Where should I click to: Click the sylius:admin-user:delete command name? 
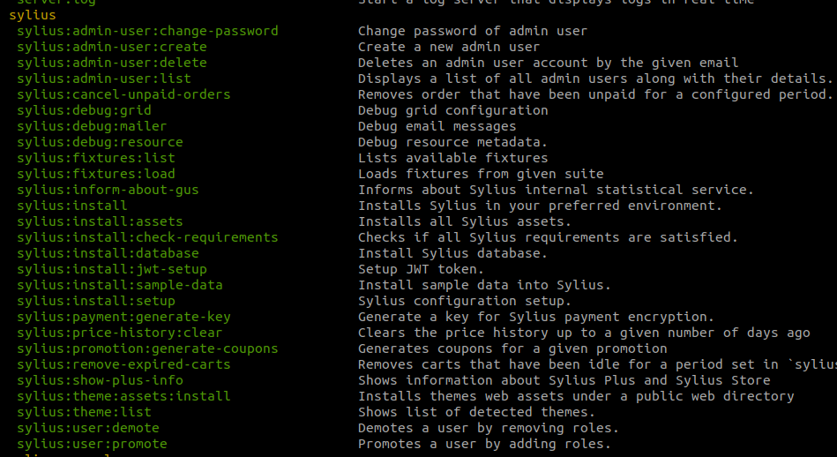point(111,63)
